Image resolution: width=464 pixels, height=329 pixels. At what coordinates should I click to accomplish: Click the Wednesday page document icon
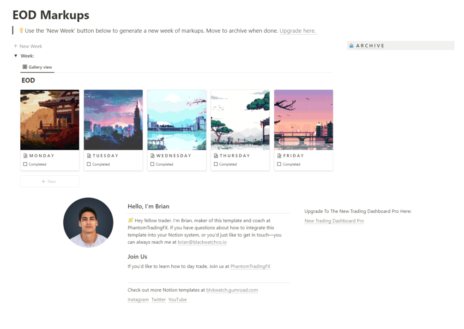(153, 156)
